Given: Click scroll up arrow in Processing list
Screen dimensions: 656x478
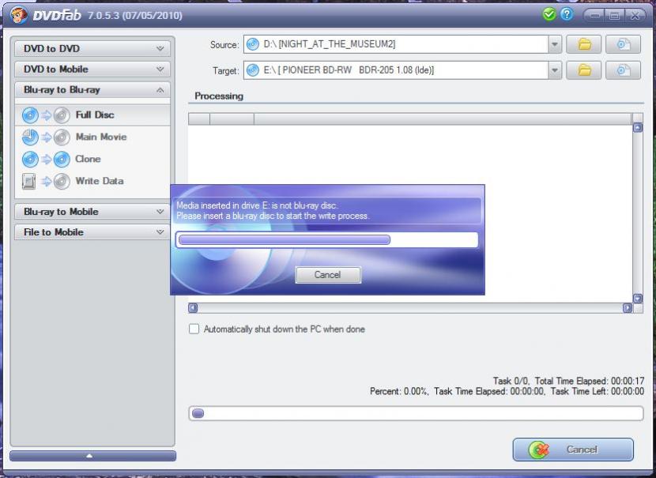Looking at the screenshot, I should click(638, 127).
